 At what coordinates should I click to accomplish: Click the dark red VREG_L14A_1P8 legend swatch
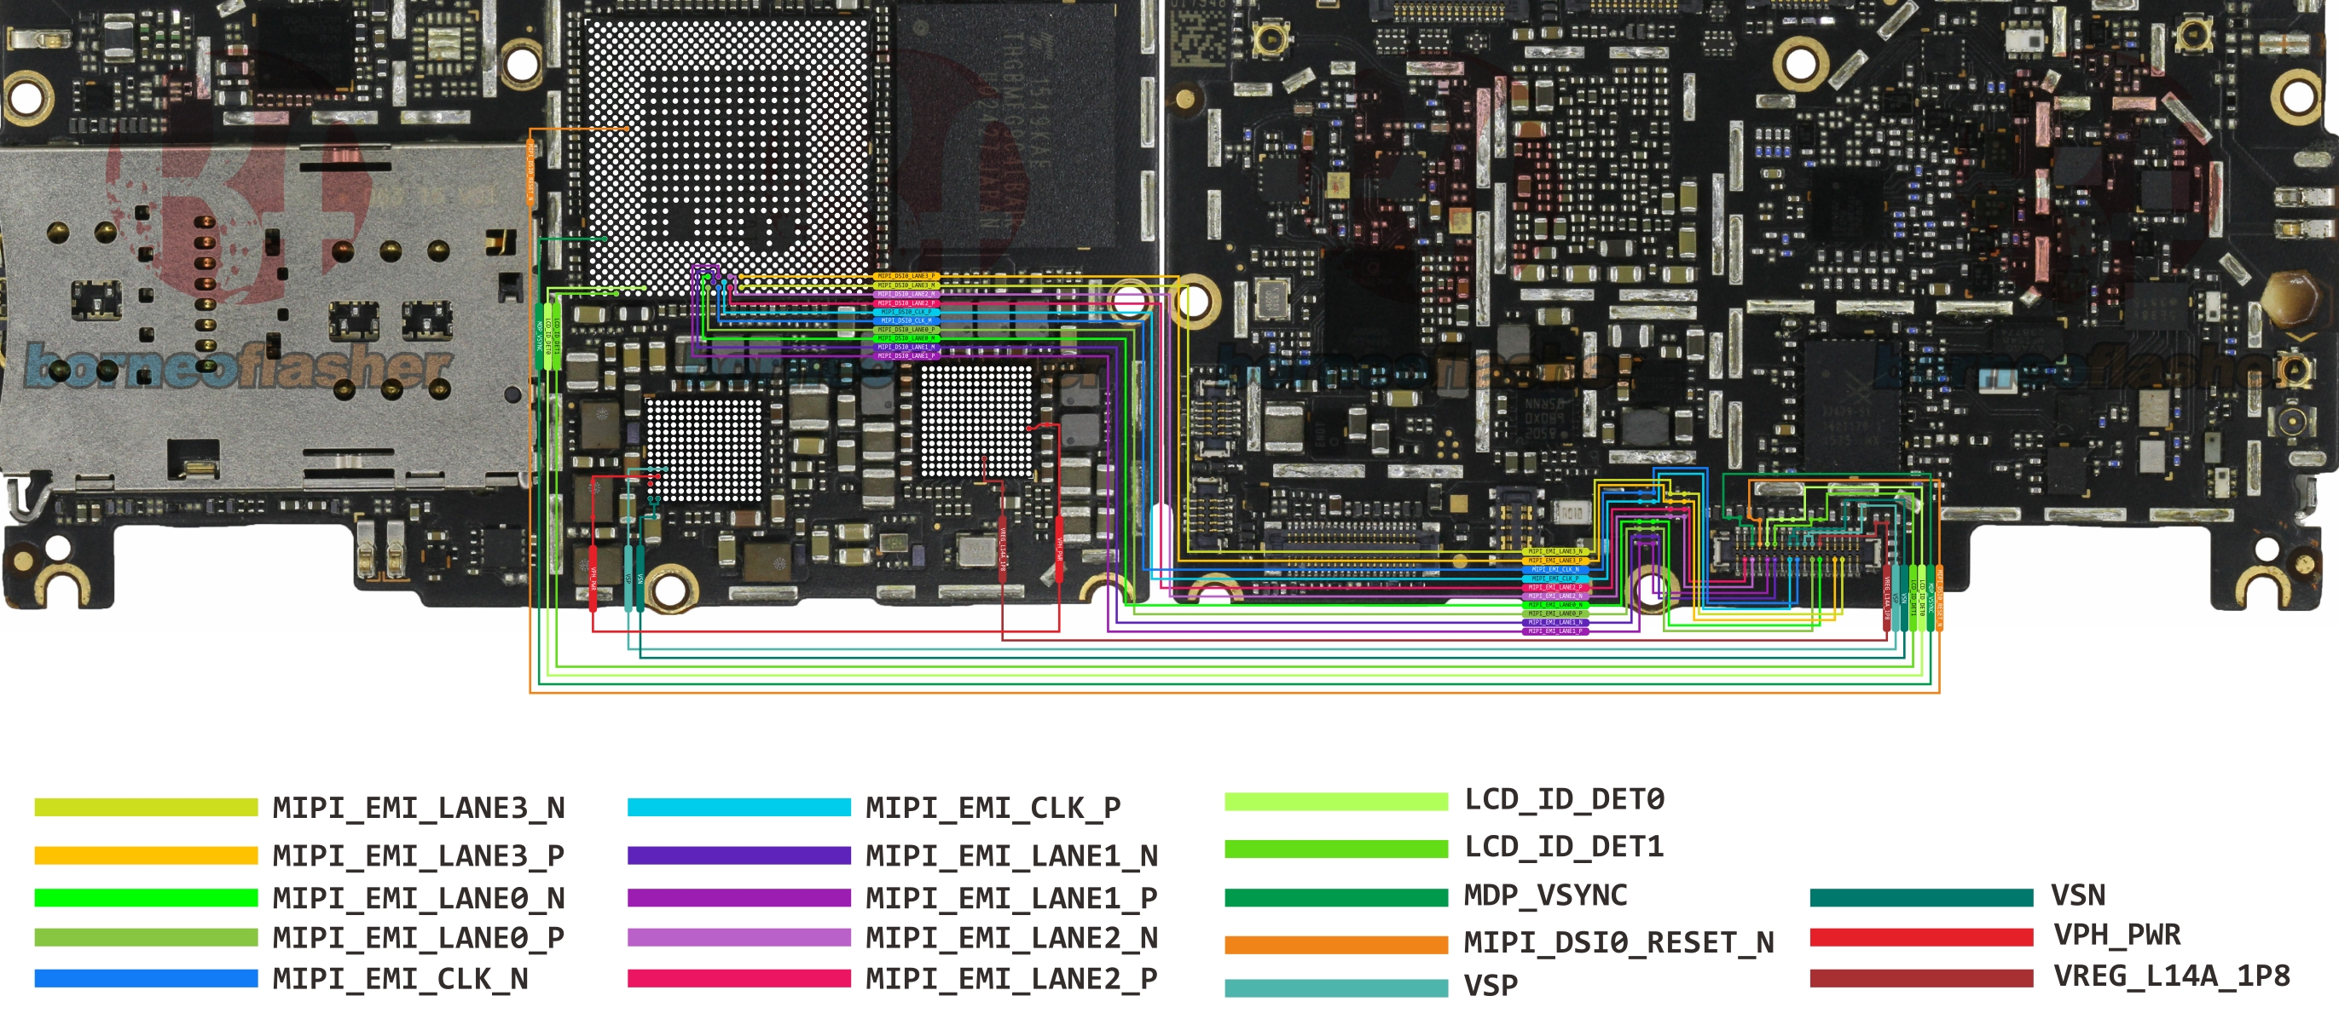click(x=1921, y=978)
